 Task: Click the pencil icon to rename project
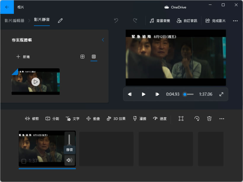tap(60, 20)
